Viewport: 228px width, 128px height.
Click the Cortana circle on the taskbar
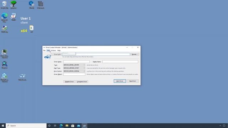pos(49,126)
